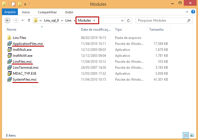198x140 pixels.
Task: Click the Linx Files folder name
Action: coord(19,38)
